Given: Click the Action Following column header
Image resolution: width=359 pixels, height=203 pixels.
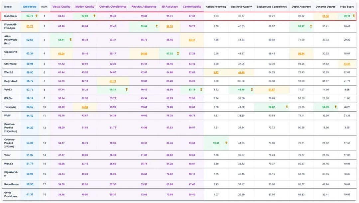Looking at the screenshot, I should point(216,7).
